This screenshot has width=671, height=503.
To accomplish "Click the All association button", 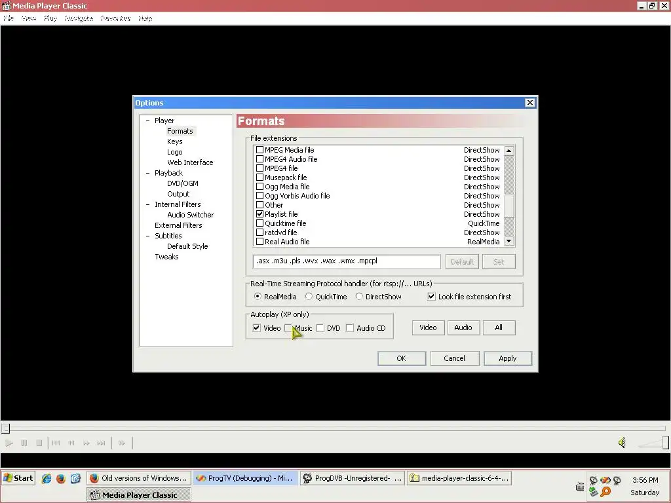I will click(x=499, y=327).
